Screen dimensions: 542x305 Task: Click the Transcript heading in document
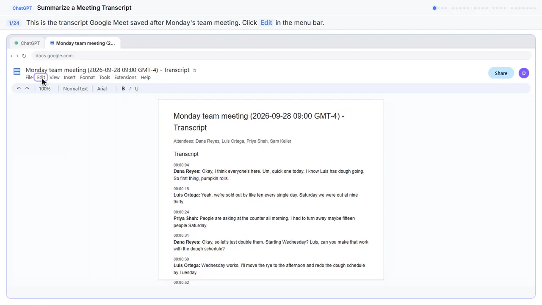click(186, 154)
